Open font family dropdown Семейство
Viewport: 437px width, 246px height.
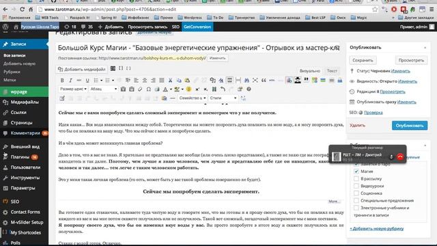(193, 98)
